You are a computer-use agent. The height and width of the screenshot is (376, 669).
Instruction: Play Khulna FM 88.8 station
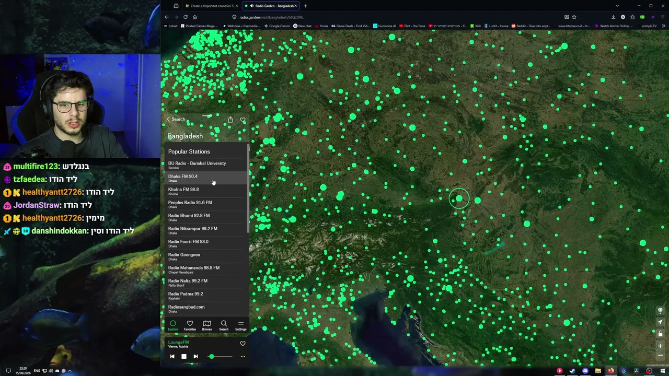[206, 191]
